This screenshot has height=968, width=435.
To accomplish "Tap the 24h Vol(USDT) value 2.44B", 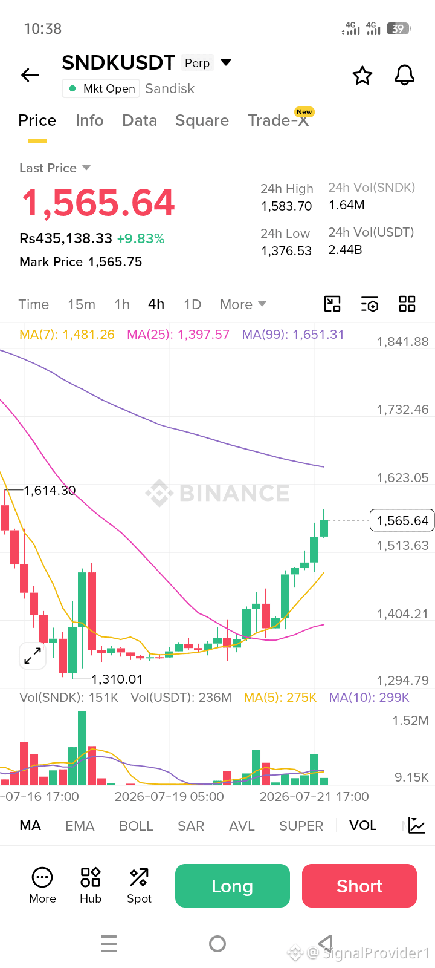I will pos(346,249).
